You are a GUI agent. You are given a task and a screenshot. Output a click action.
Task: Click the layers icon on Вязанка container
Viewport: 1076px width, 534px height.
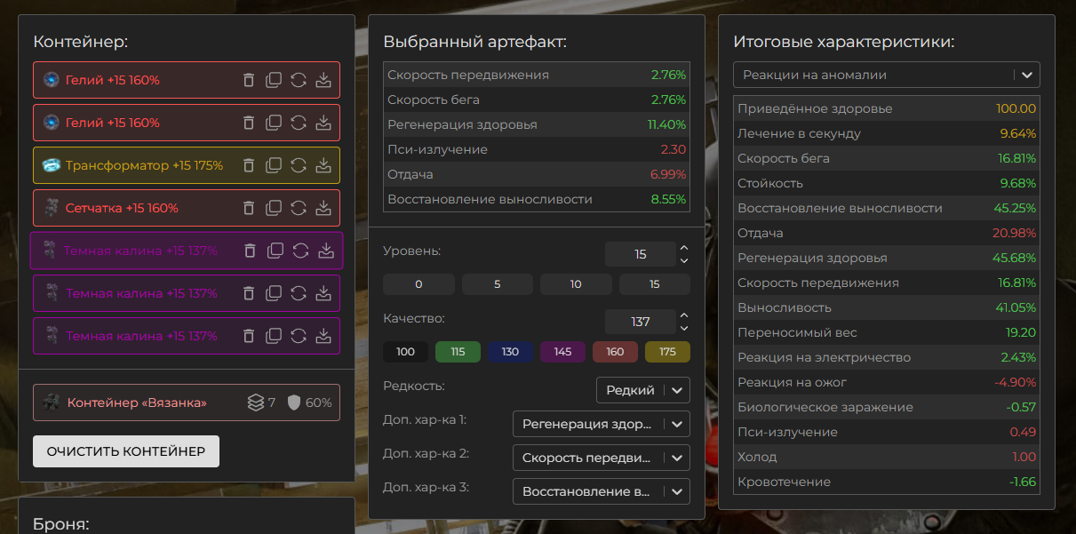tap(256, 402)
